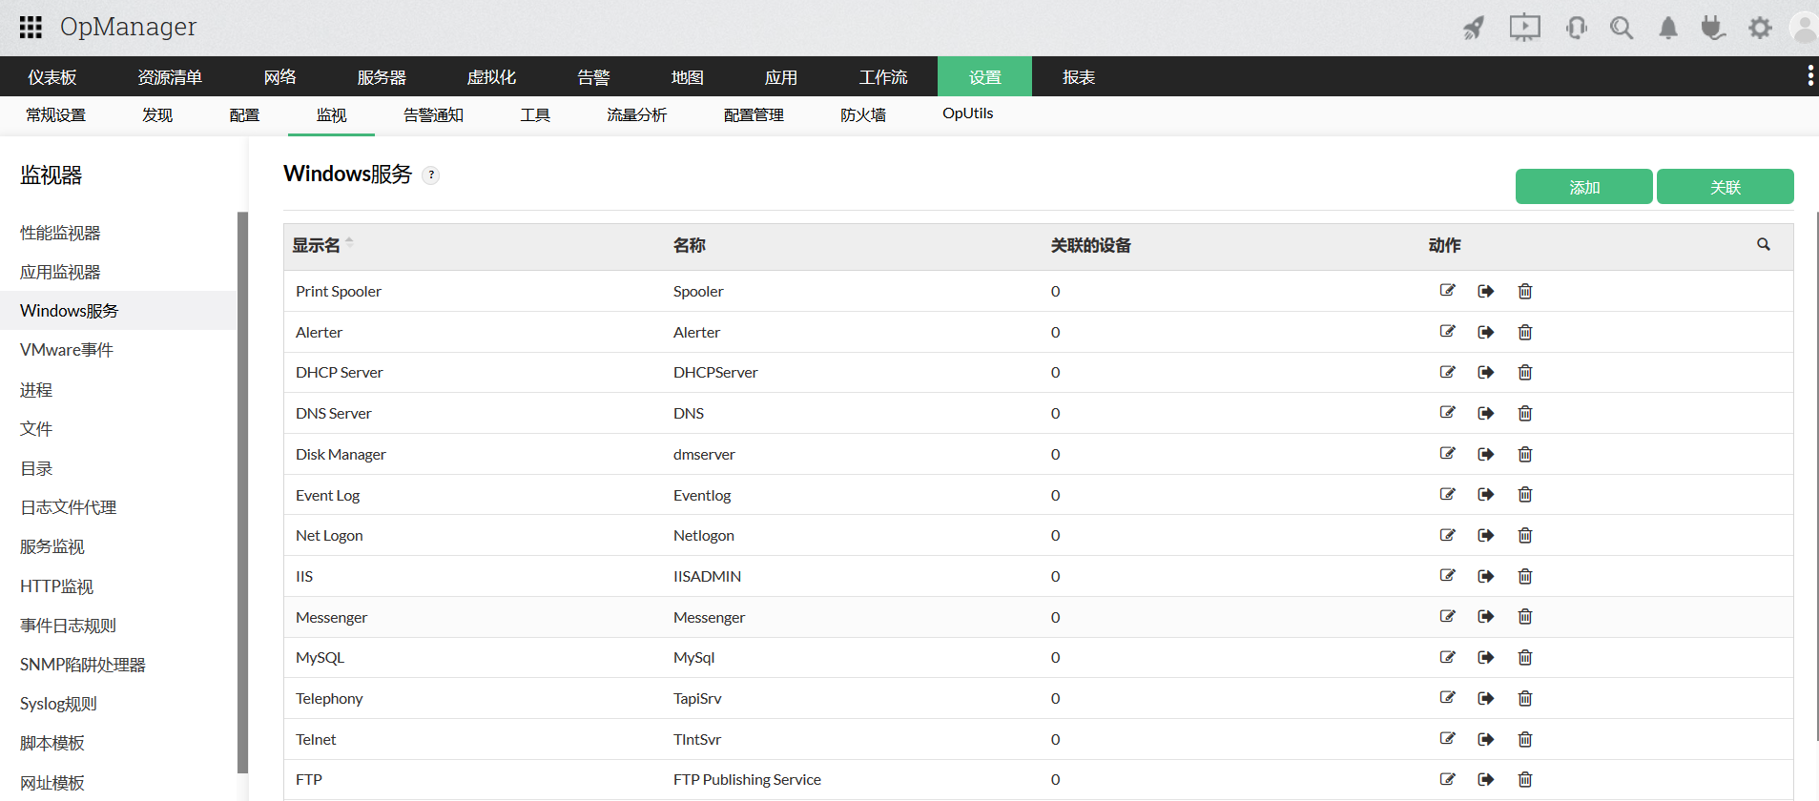Click the sidebar vertical scrollbar
1819x801 pixels.
pyautogui.click(x=242, y=492)
